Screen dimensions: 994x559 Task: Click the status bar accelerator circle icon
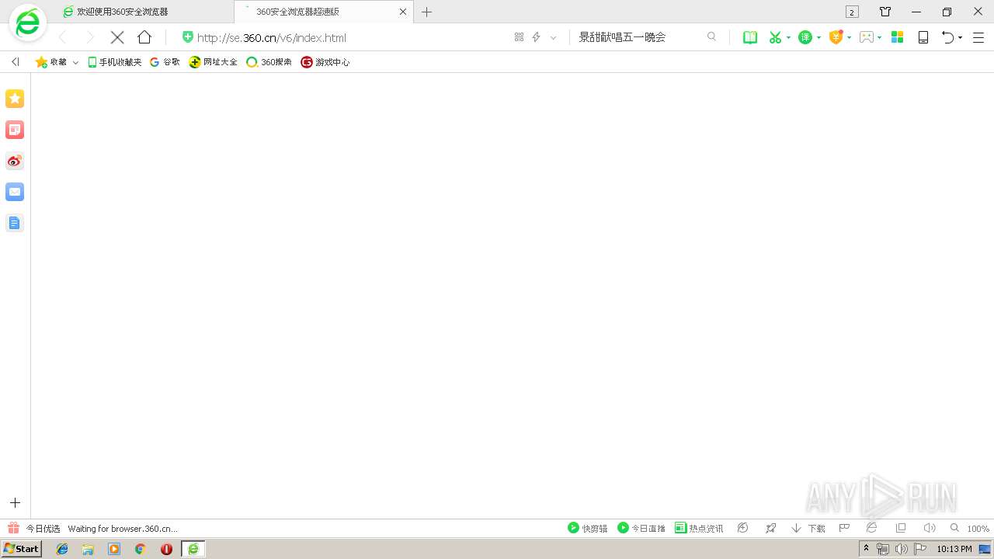pos(742,528)
